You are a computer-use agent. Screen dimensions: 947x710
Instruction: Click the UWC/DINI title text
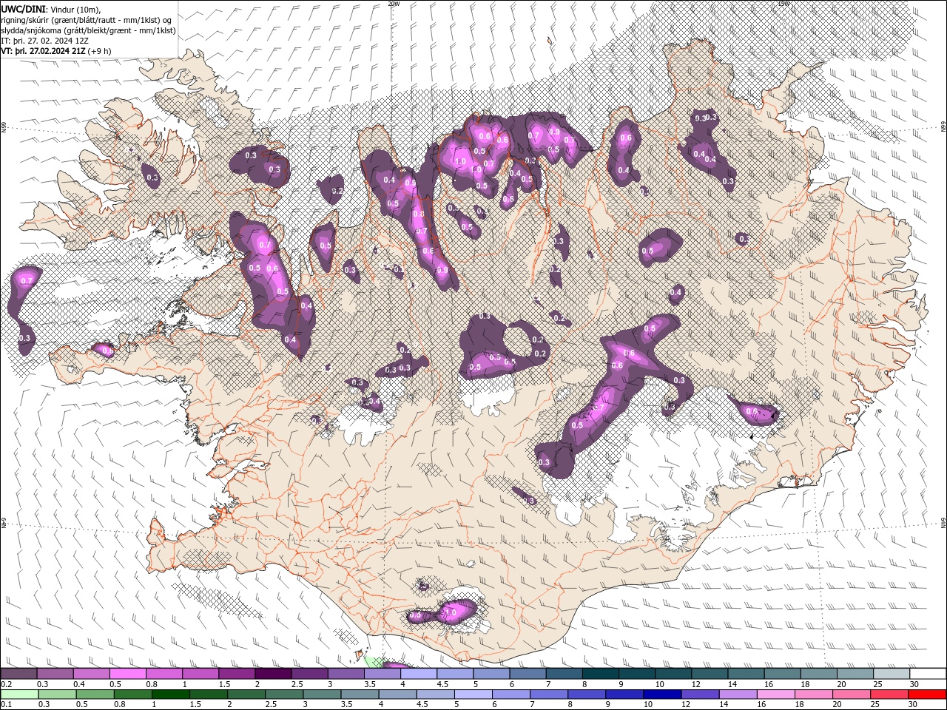point(24,9)
